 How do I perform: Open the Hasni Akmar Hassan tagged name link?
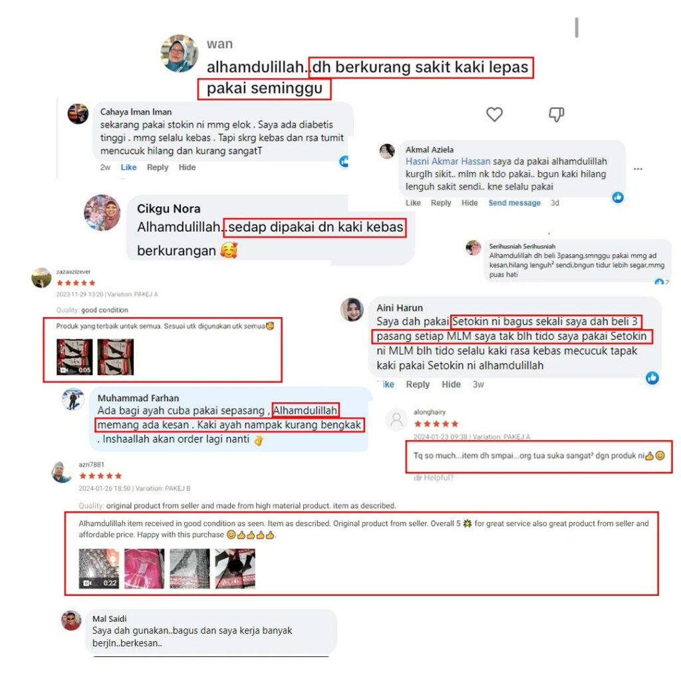pyautogui.click(x=448, y=162)
